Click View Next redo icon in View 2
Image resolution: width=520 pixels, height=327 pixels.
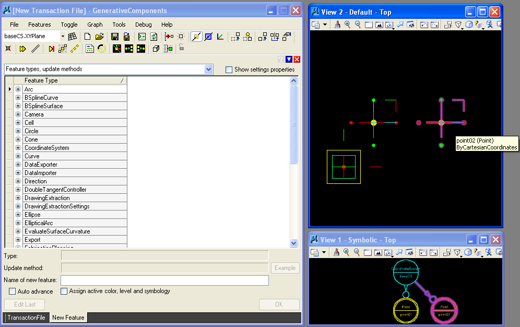434,25
